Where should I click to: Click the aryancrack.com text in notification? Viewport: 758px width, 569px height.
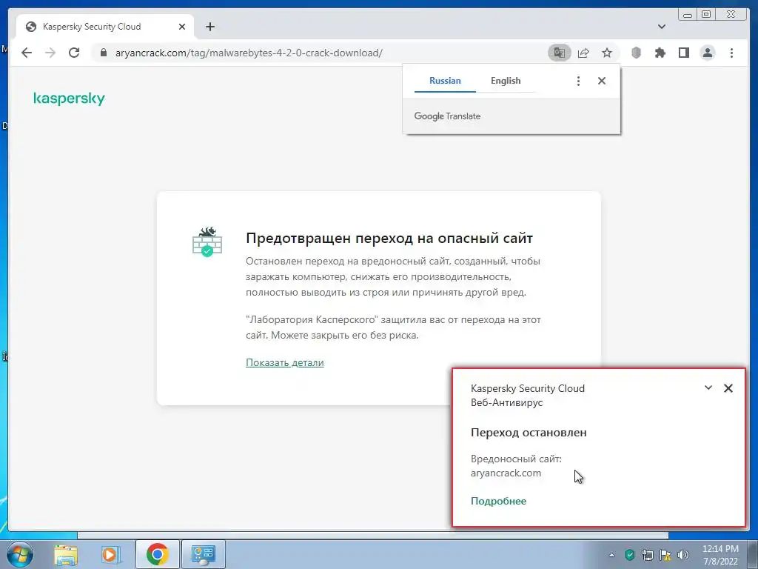(506, 473)
